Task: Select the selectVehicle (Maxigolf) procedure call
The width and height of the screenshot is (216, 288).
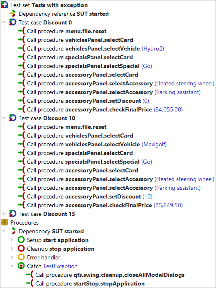Action: (x=92, y=144)
